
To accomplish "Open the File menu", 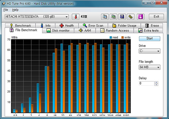I will [6, 10].
